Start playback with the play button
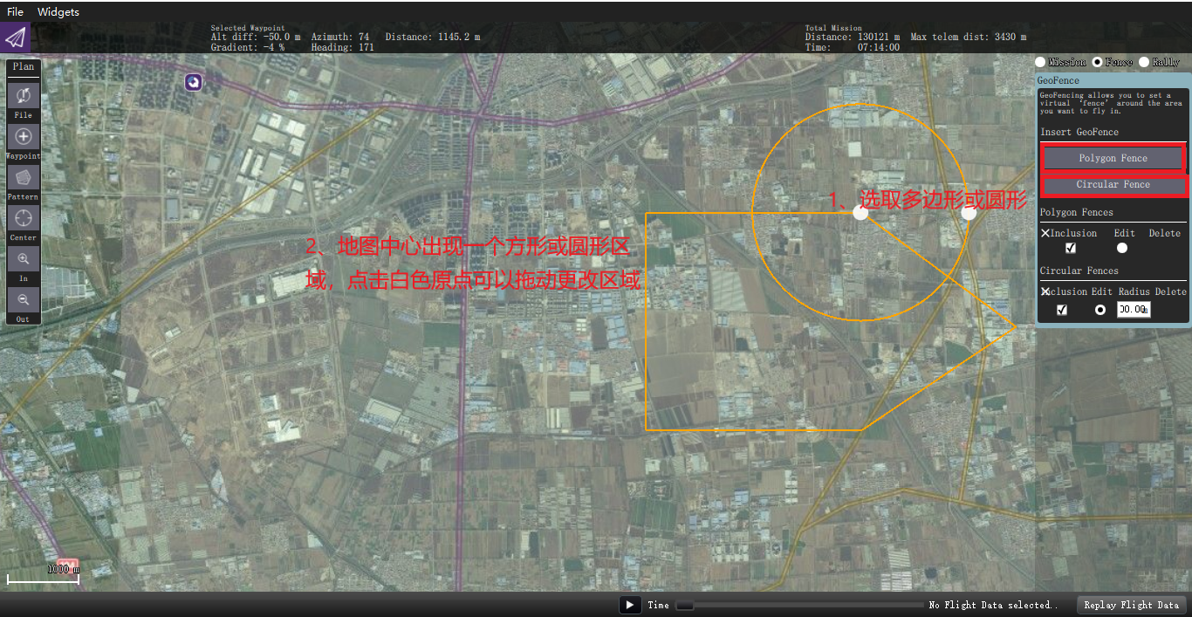Image resolution: width=1192 pixels, height=617 pixels. point(630,605)
